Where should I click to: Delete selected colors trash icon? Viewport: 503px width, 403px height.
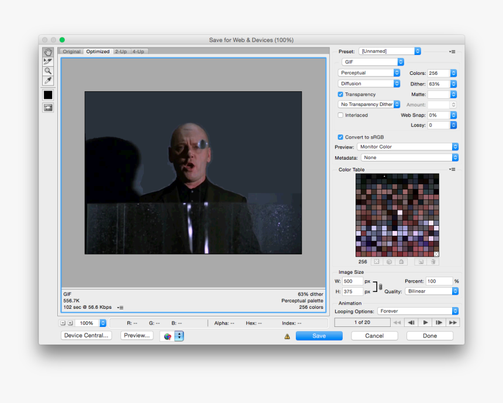[433, 262]
